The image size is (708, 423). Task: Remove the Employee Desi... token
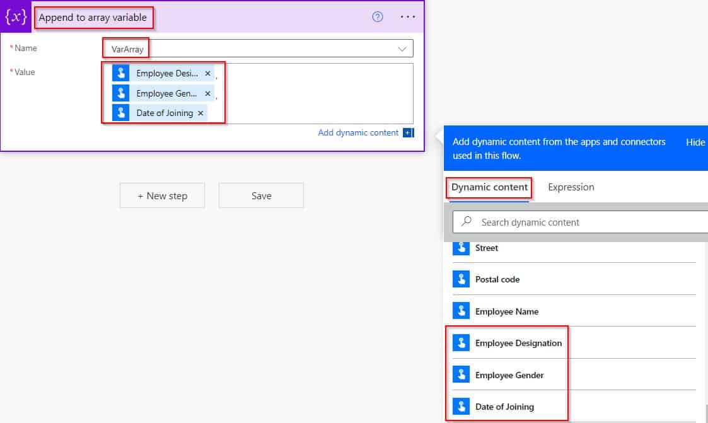pos(207,73)
